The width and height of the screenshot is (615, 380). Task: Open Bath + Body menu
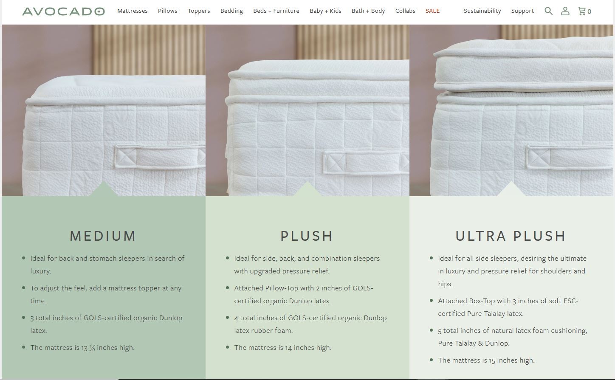pos(368,11)
